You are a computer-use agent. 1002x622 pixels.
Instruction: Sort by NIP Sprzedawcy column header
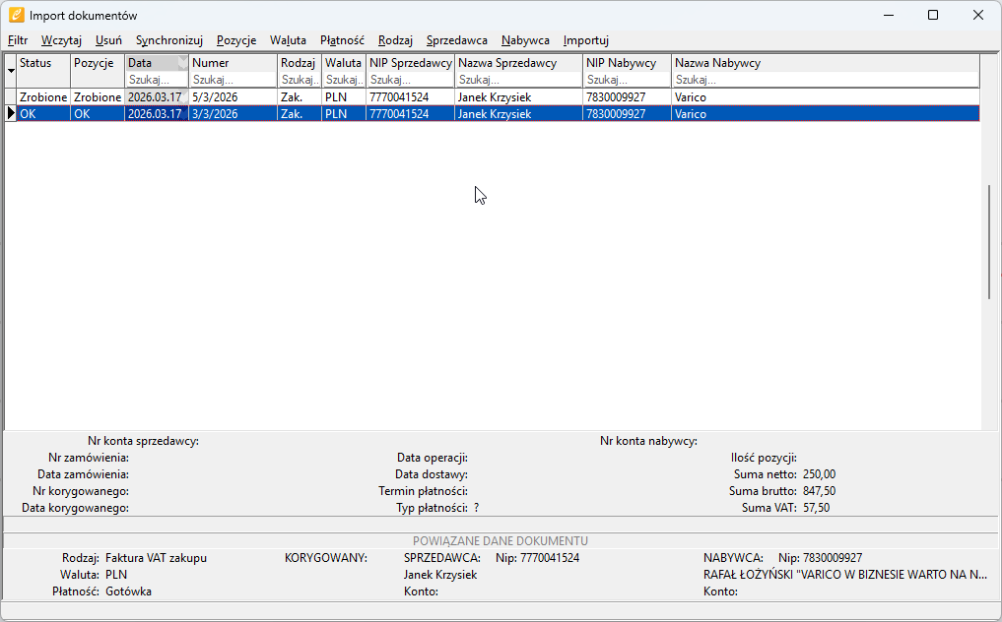click(410, 63)
